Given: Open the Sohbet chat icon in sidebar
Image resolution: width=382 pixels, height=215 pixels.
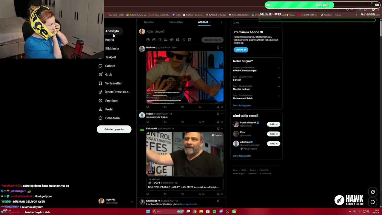Looking at the screenshot, I should click(100, 66).
